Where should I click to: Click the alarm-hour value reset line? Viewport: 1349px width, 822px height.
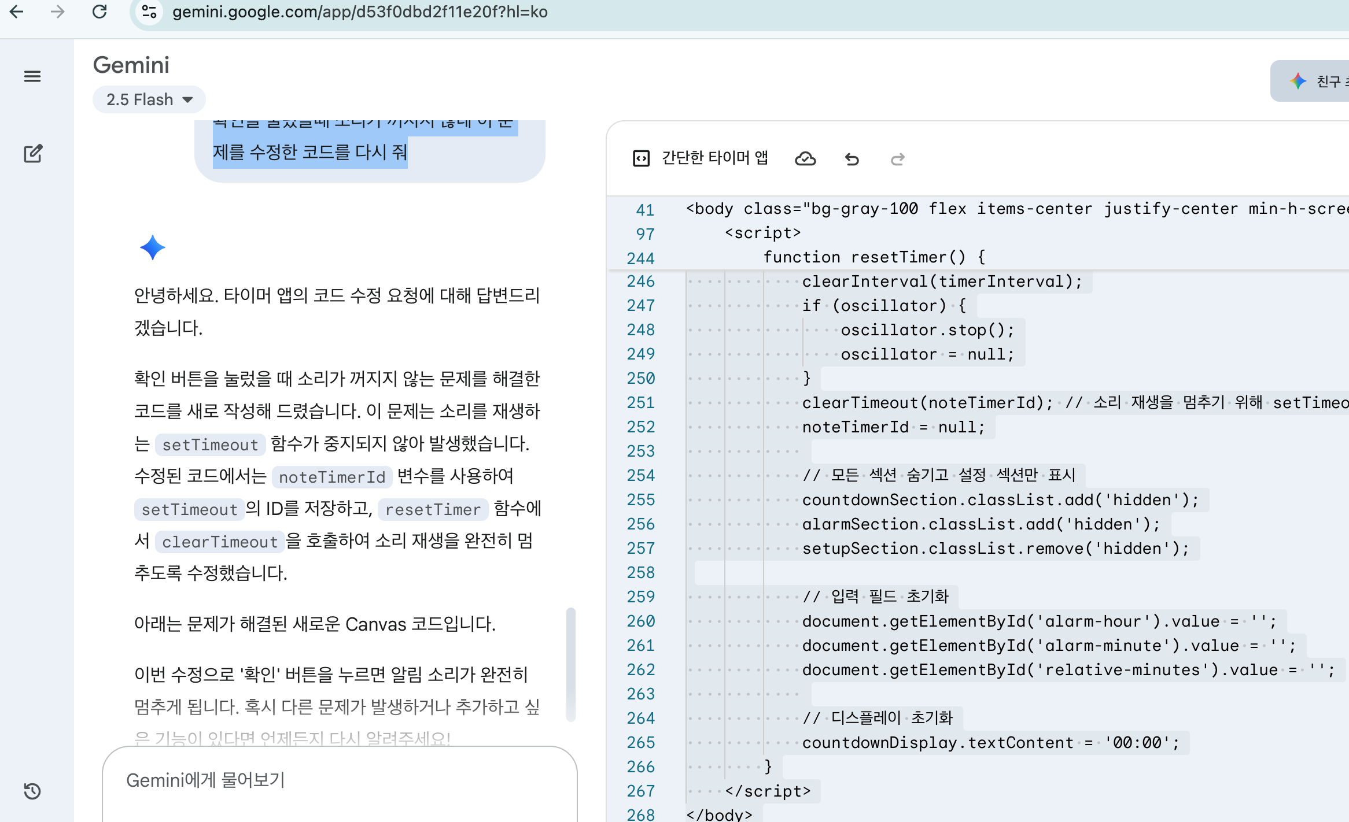pyautogui.click(x=1040, y=621)
